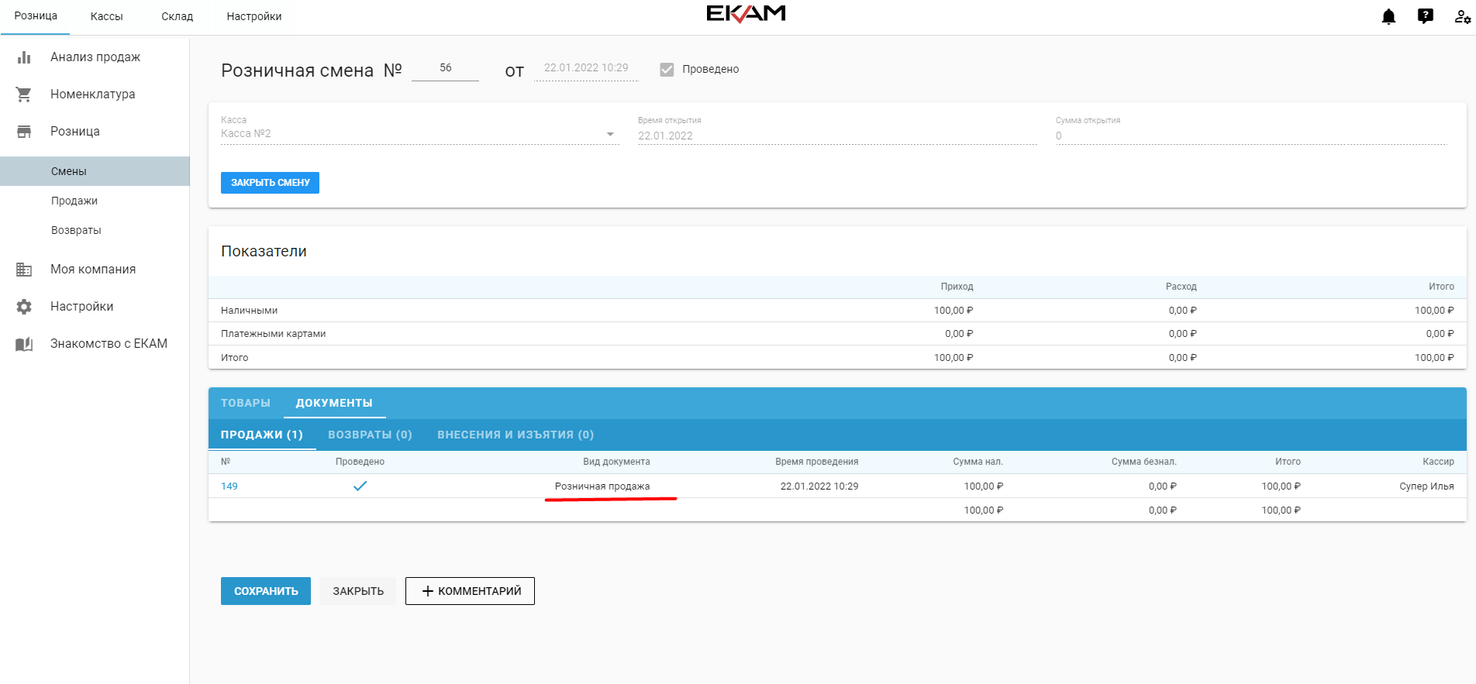Image resolution: width=1476 pixels, height=684 pixels.
Task: Click the Знакомство с ЕКАМ book icon
Action: pos(24,344)
